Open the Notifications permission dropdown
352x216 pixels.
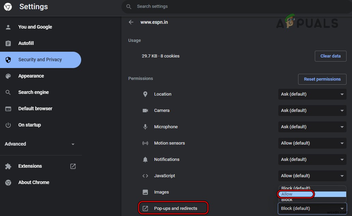click(x=312, y=159)
